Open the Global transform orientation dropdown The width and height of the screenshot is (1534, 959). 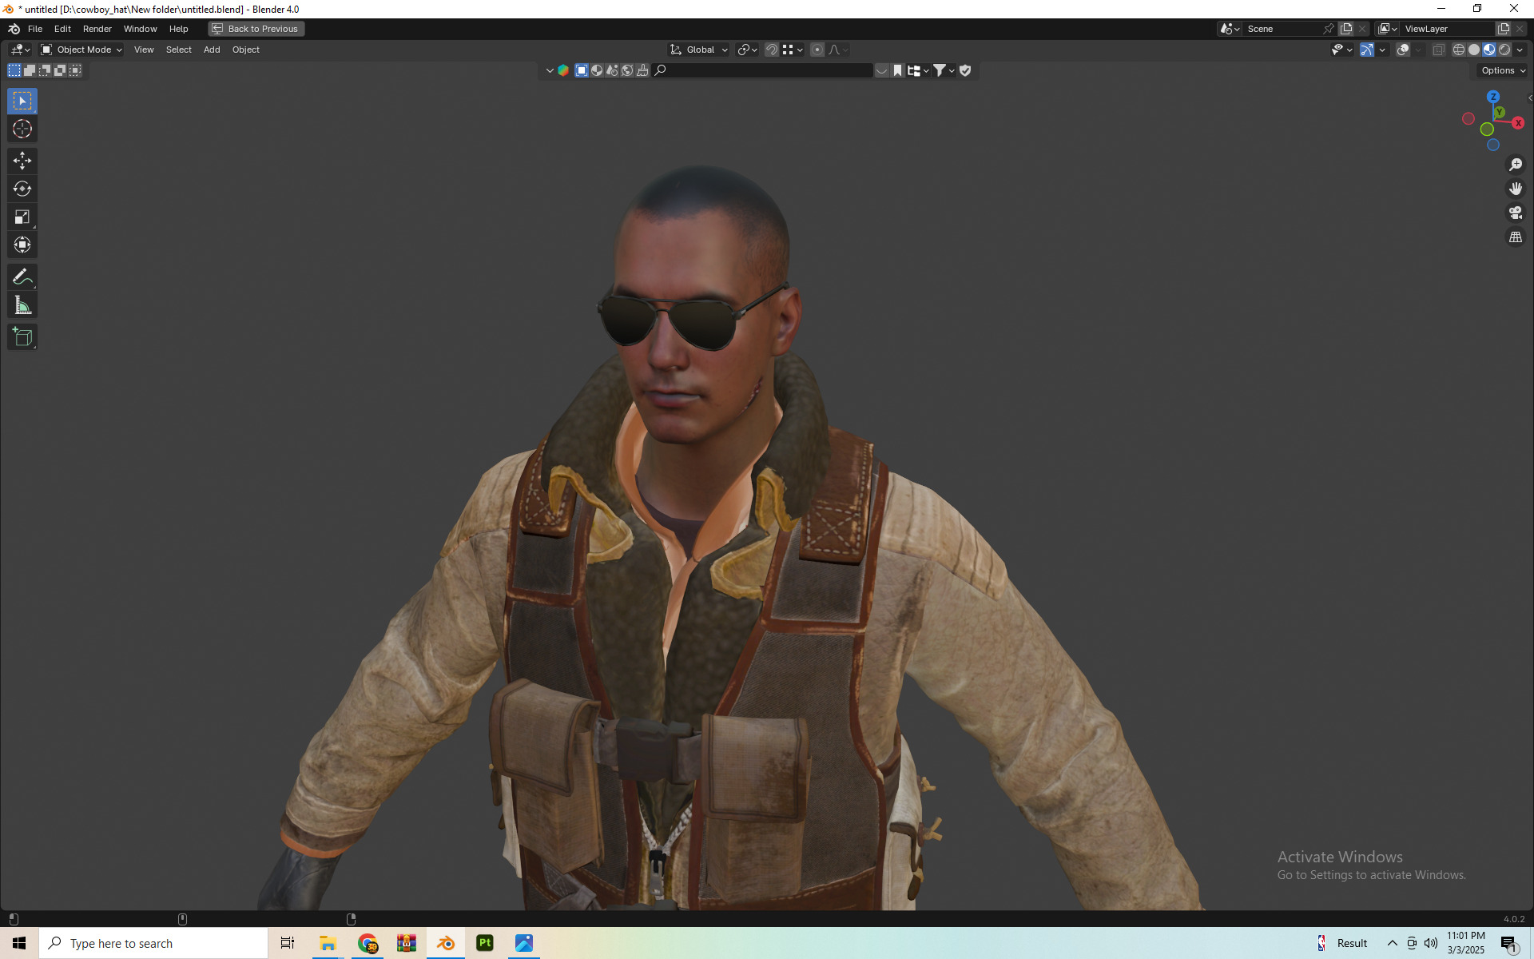click(x=699, y=50)
